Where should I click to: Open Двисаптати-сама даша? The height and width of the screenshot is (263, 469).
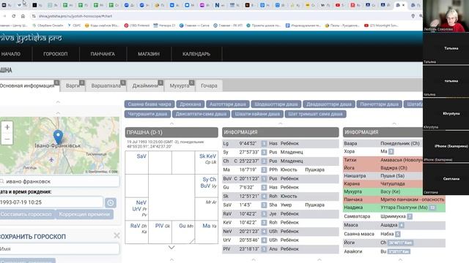tap(201, 114)
